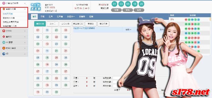
Task: Open the 多選中一 tab
Action: point(71,17)
